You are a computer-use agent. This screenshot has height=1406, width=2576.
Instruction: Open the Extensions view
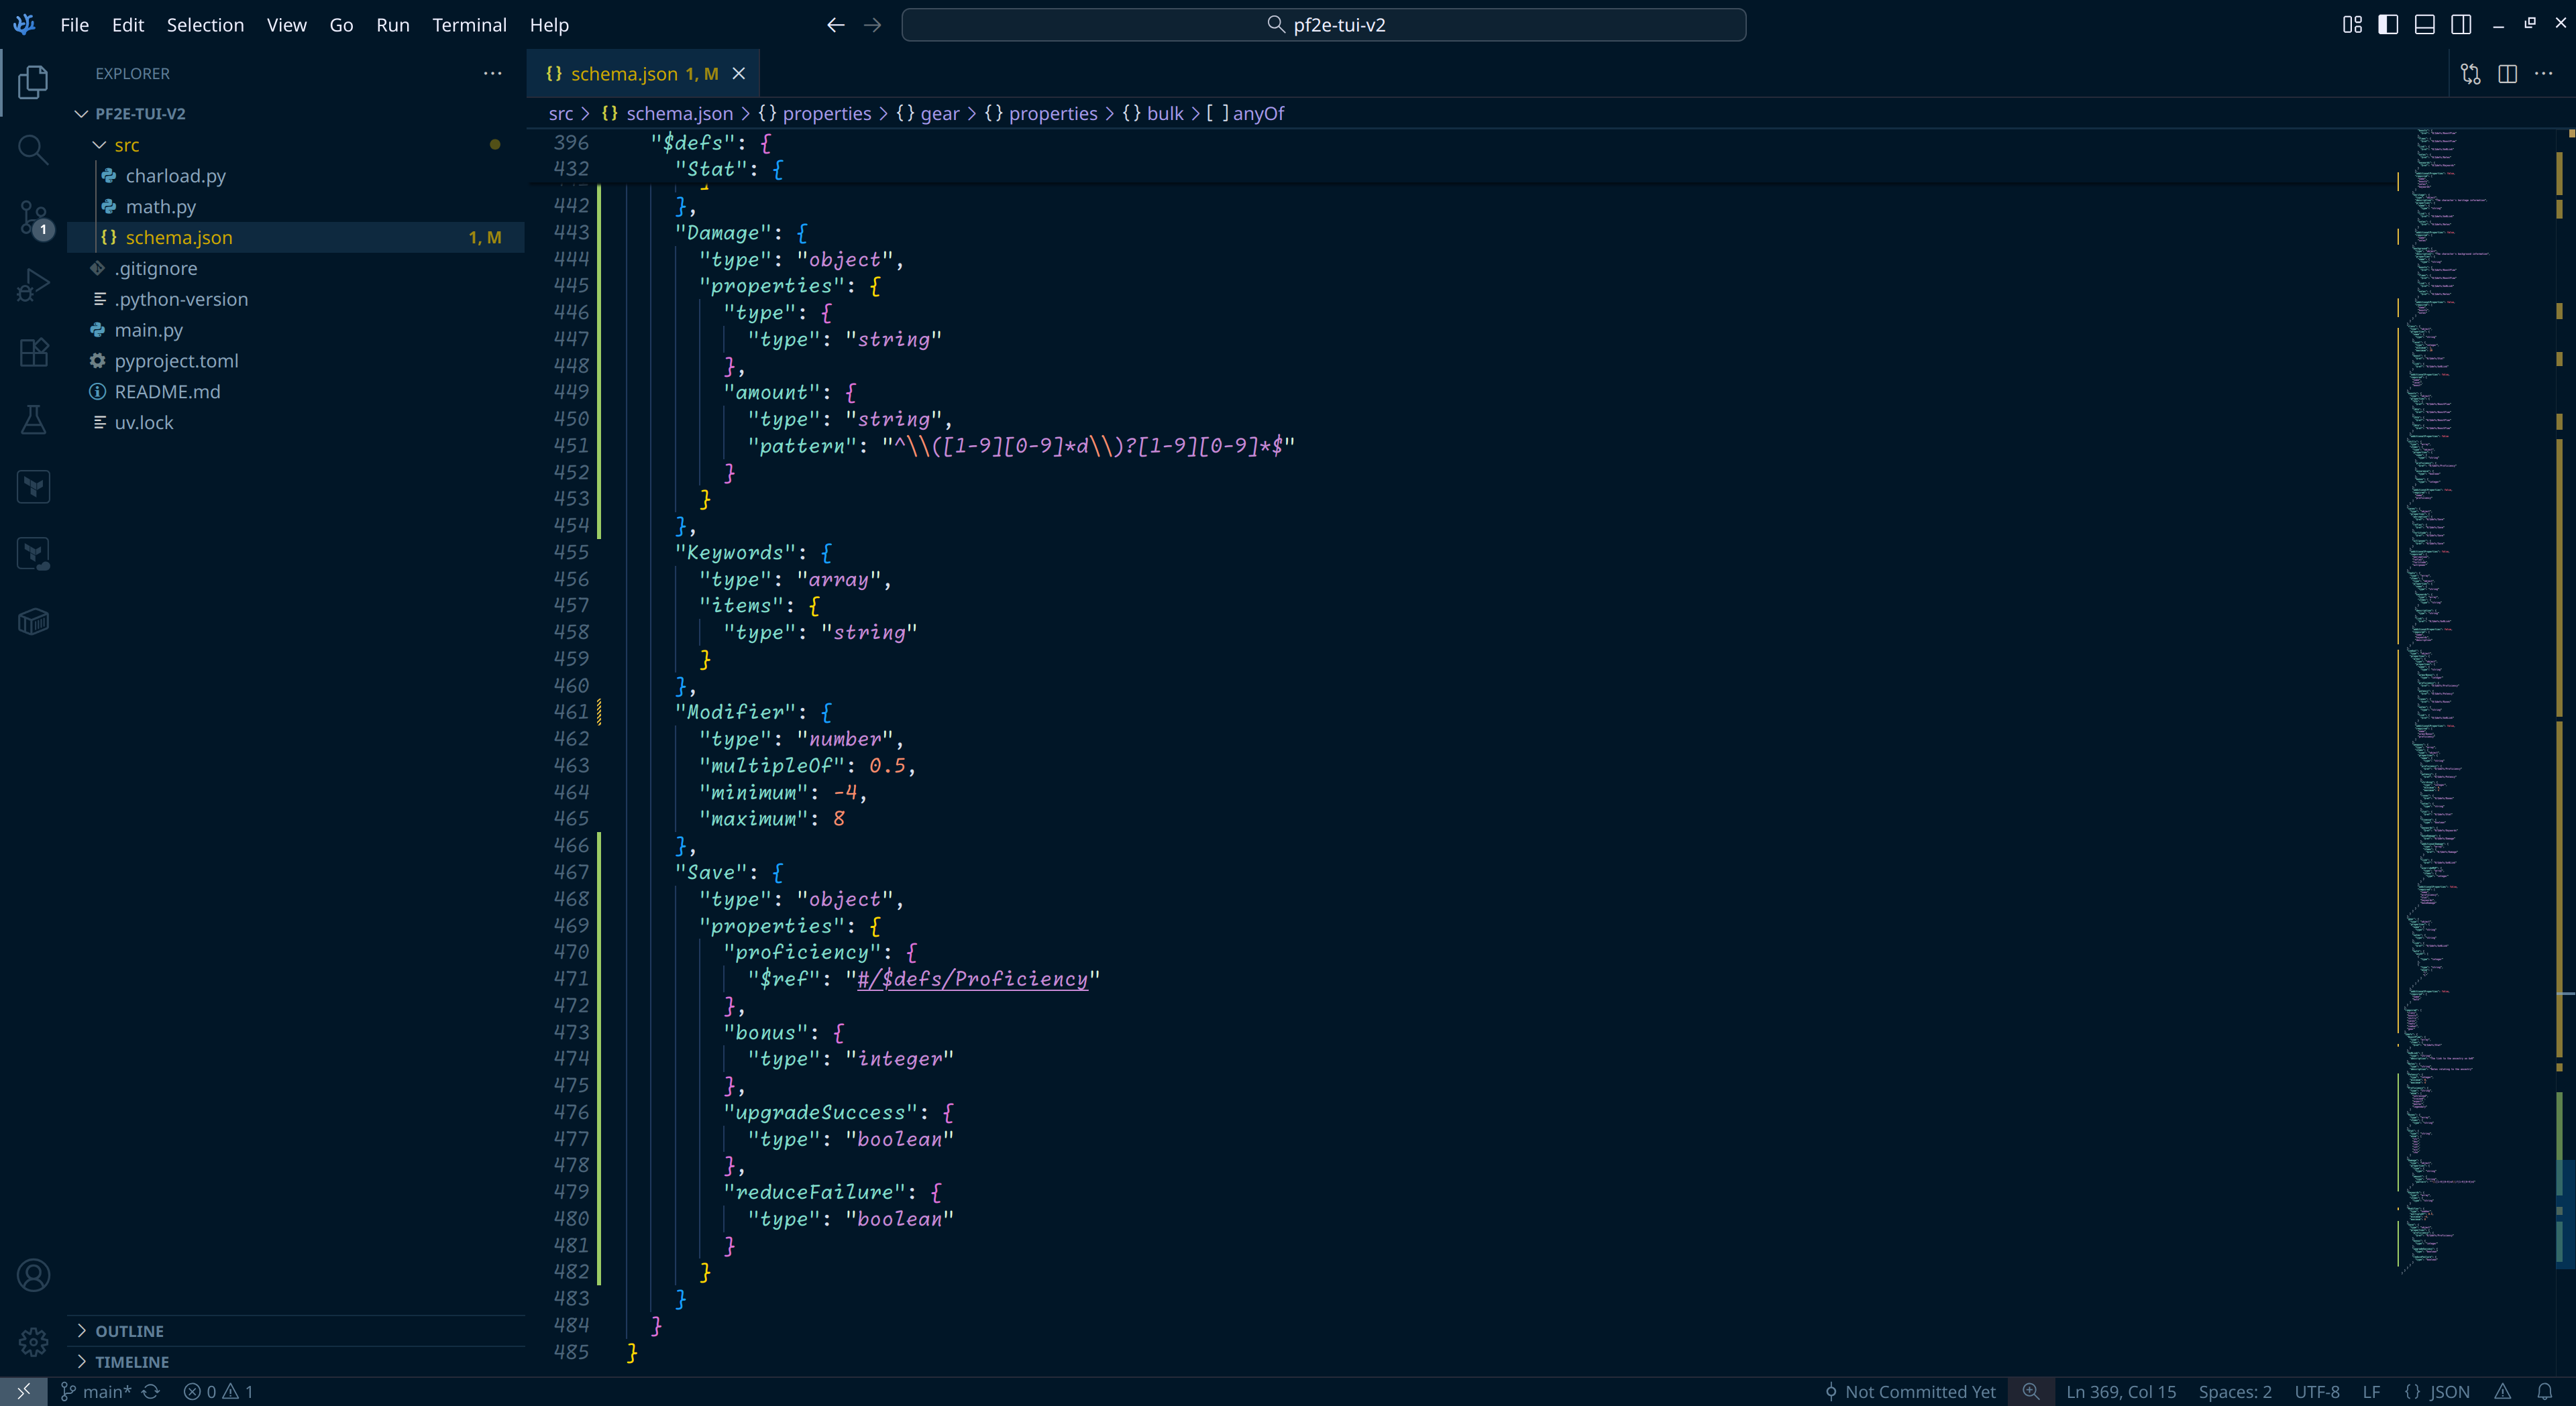[33, 352]
